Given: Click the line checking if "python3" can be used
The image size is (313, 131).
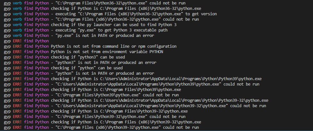Looking at the screenshot, I should (x=64, y=57).
